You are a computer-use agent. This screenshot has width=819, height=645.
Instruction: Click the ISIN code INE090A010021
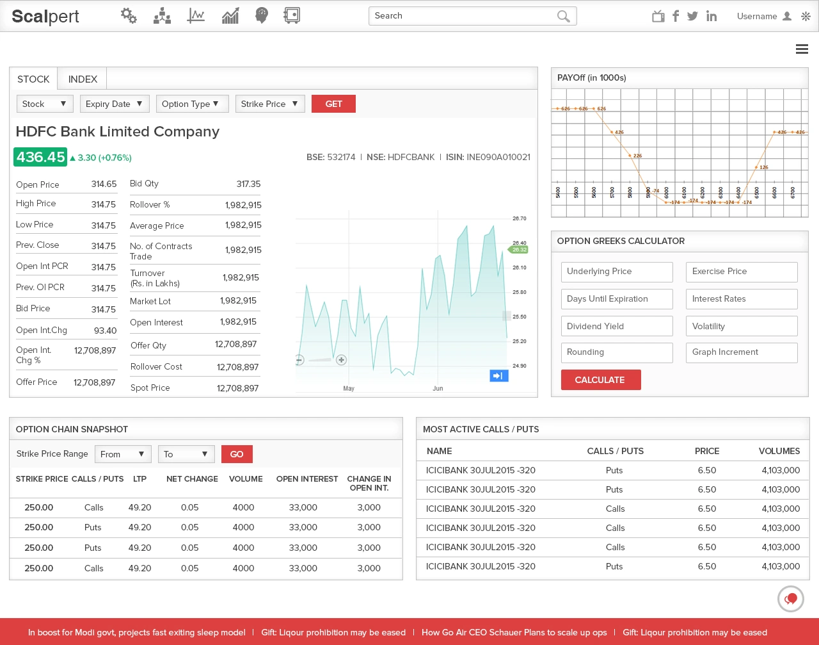point(498,157)
